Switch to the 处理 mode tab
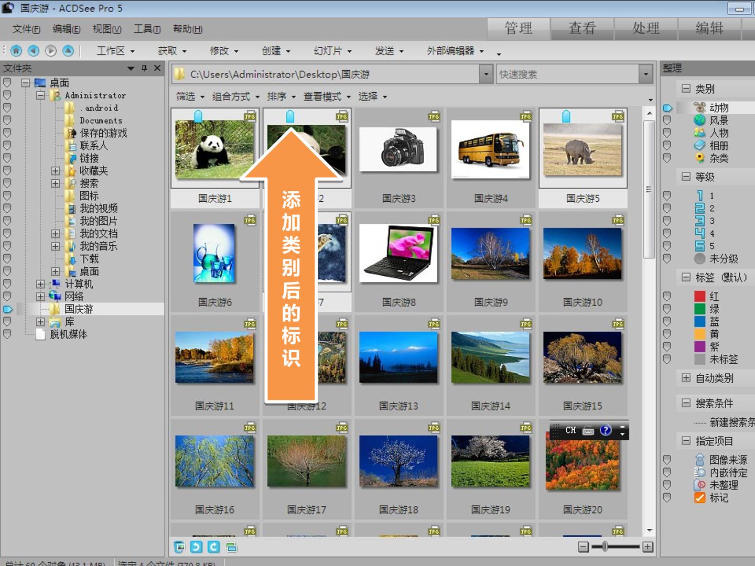 pos(646,28)
